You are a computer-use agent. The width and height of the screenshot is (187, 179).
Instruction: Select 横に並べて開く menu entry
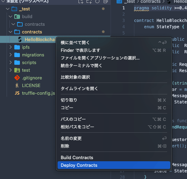click(x=114, y=42)
